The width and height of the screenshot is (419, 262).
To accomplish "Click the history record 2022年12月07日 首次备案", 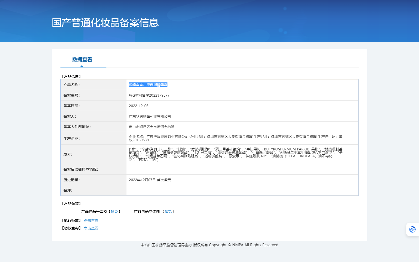I will (150, 180).
